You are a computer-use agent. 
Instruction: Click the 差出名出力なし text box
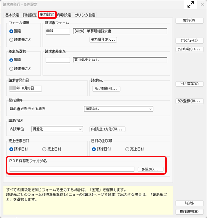tap(120, 60)
